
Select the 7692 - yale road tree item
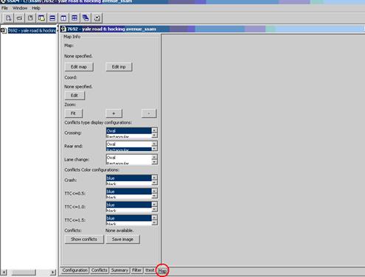32,30
